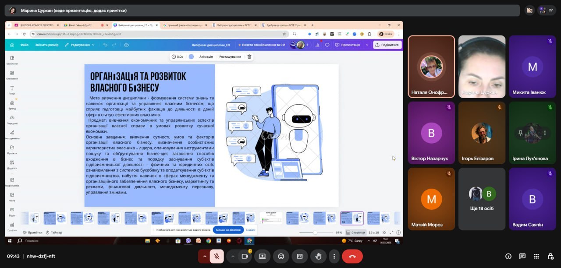Image resolution: width=561 pixels, height=268 pixels.
Task: Open three-dot options on Ірина Лук'янова tile
Action: click(x=545, y=133)
